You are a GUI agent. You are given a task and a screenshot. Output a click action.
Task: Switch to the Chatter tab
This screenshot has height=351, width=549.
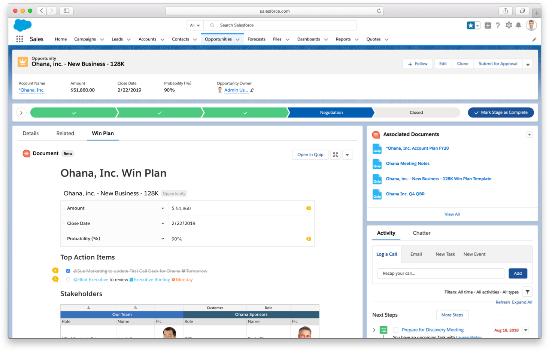pos(421,233)
